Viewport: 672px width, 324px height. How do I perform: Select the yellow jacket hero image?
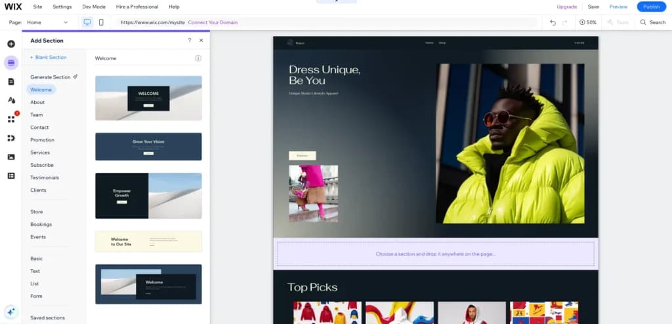510,143
